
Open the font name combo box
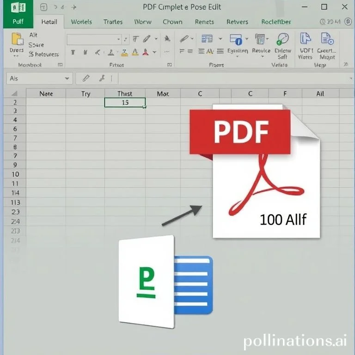(x=94, y=40)
